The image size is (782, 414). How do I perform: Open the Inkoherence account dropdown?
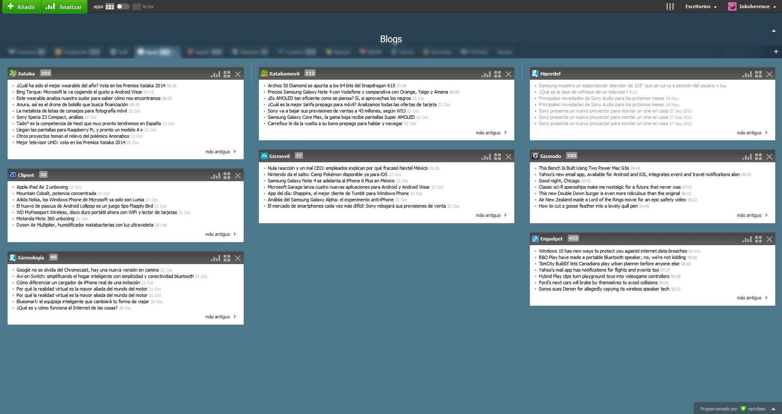(752, 6)
